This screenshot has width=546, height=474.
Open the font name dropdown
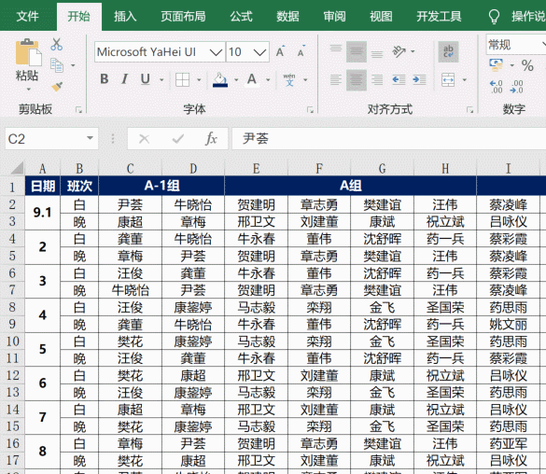point(216,52)
